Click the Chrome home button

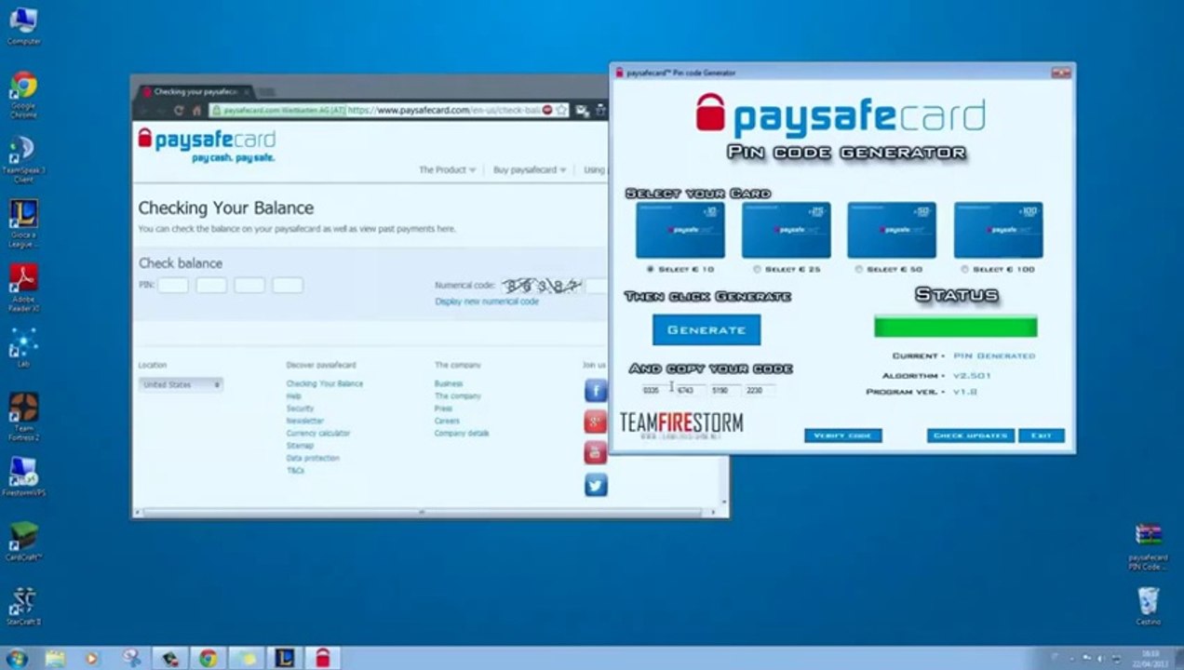196,110
